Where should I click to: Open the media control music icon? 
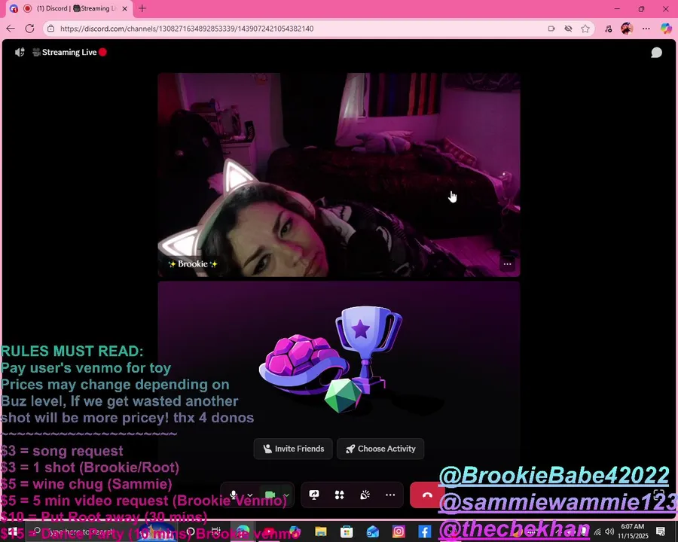609,29
